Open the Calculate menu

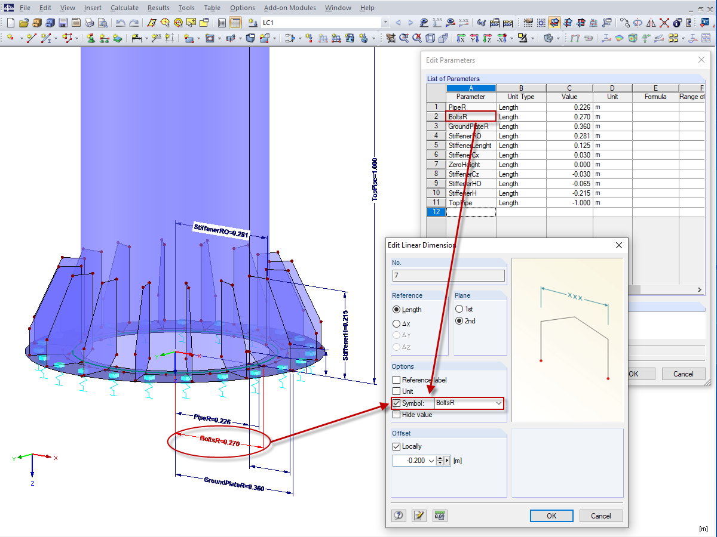[124, 8]
